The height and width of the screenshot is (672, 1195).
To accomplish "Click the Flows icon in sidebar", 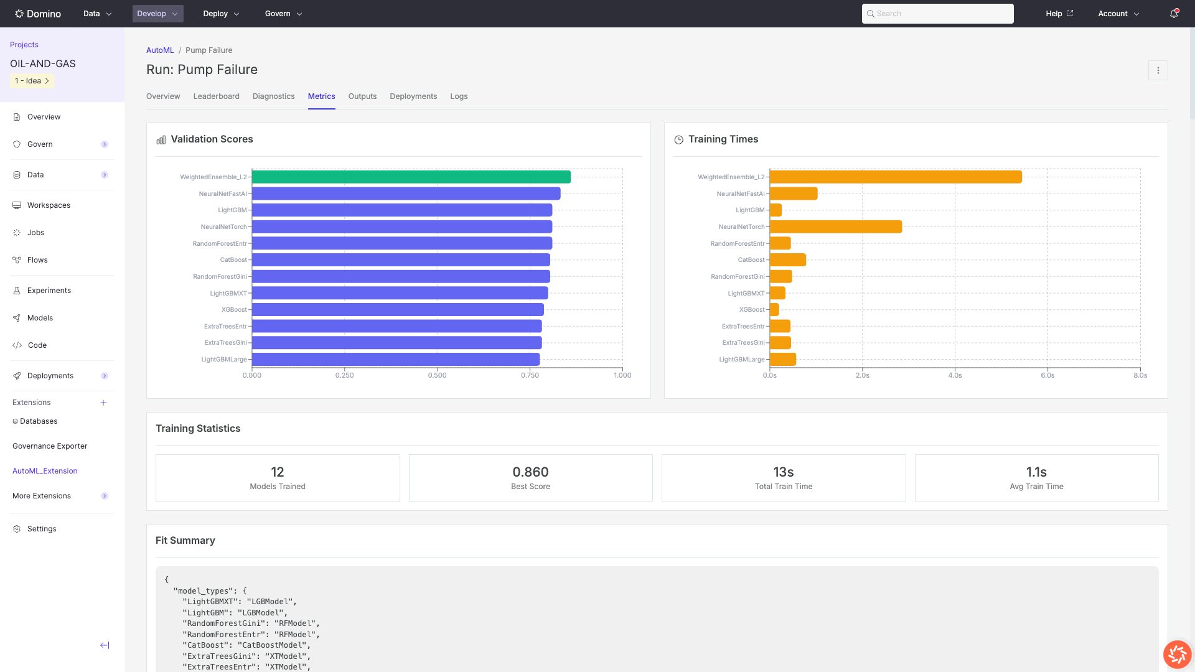I will coord(17,260).
